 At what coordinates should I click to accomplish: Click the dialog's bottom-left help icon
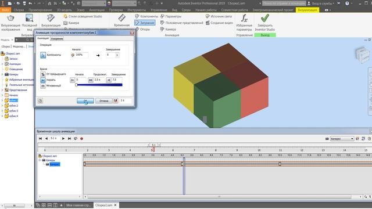coord(40,100)
